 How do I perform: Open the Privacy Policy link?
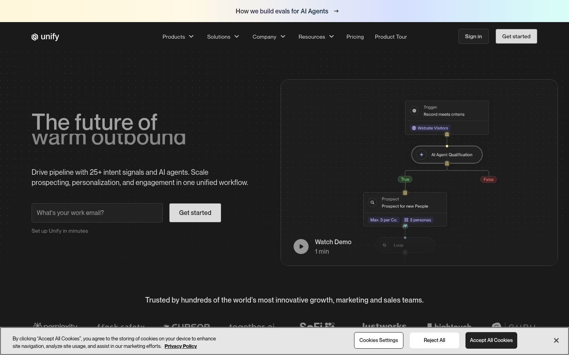click(x=181, y=346)
